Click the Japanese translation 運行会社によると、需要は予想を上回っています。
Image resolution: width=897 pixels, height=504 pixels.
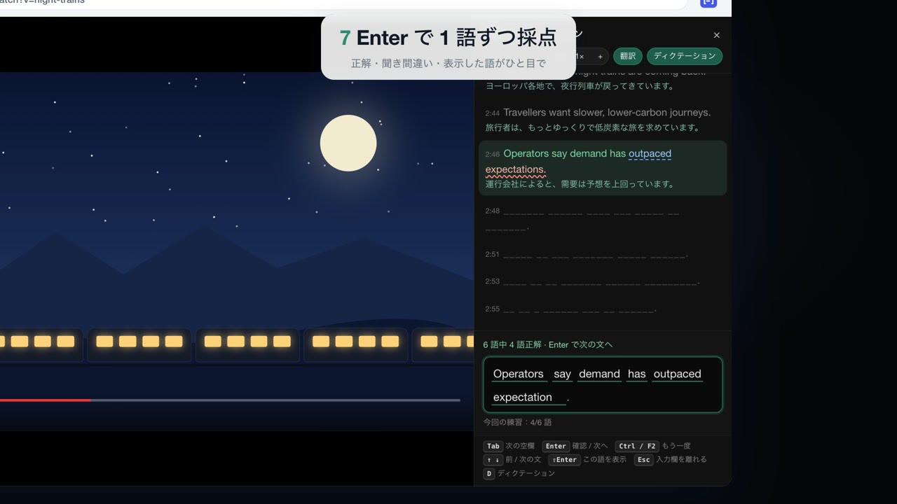click(580, 184)
